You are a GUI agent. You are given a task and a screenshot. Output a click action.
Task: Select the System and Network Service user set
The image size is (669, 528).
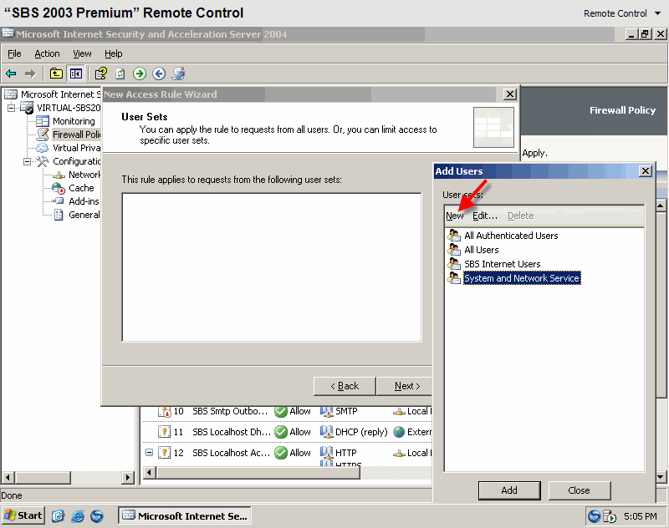pos(521,278)
